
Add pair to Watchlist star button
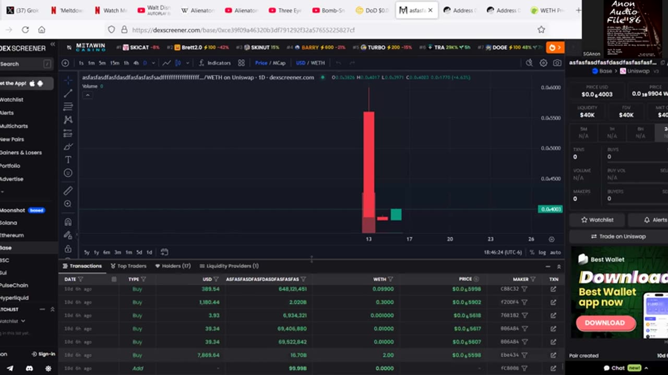click(x=598, y=220)
